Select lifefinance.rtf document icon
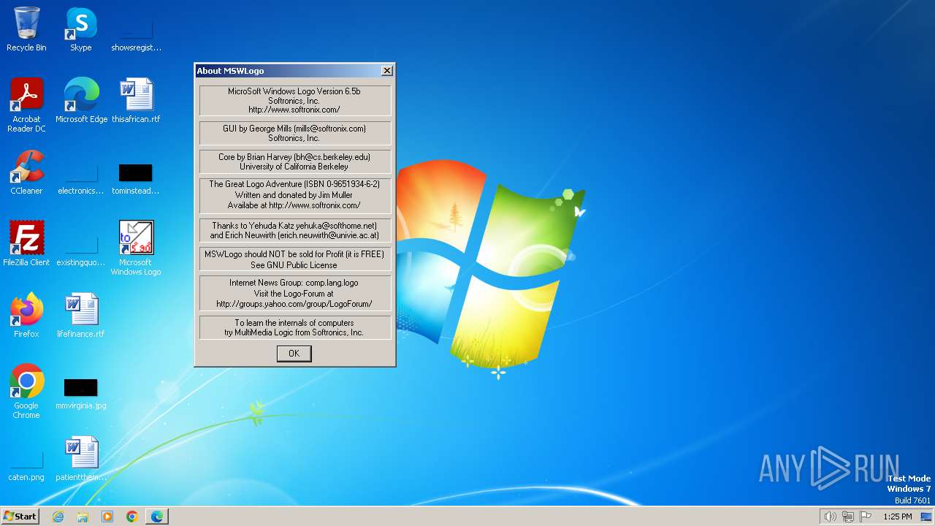935x526 pixels. pyautogui.click(x=81, y=315)
